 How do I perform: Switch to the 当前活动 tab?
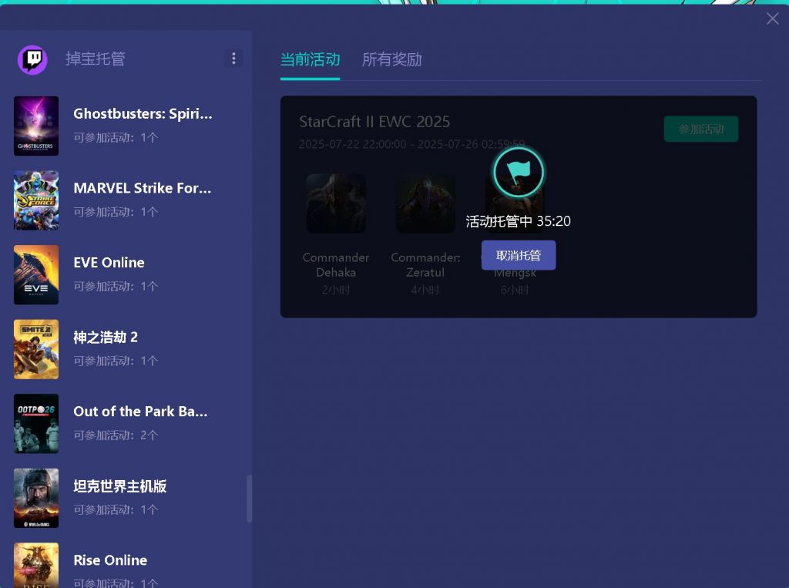pyautogui.click(x=311, y=59)
